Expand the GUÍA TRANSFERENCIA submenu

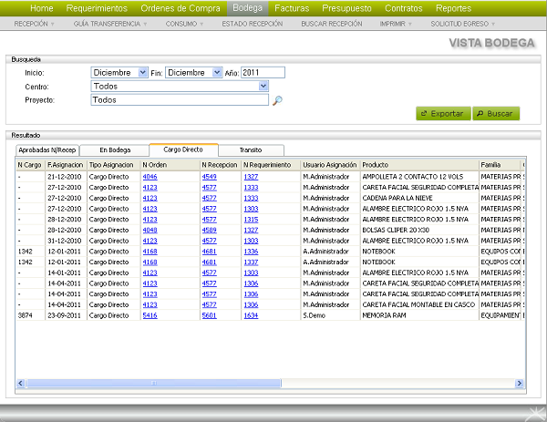[x=110, y=24]
